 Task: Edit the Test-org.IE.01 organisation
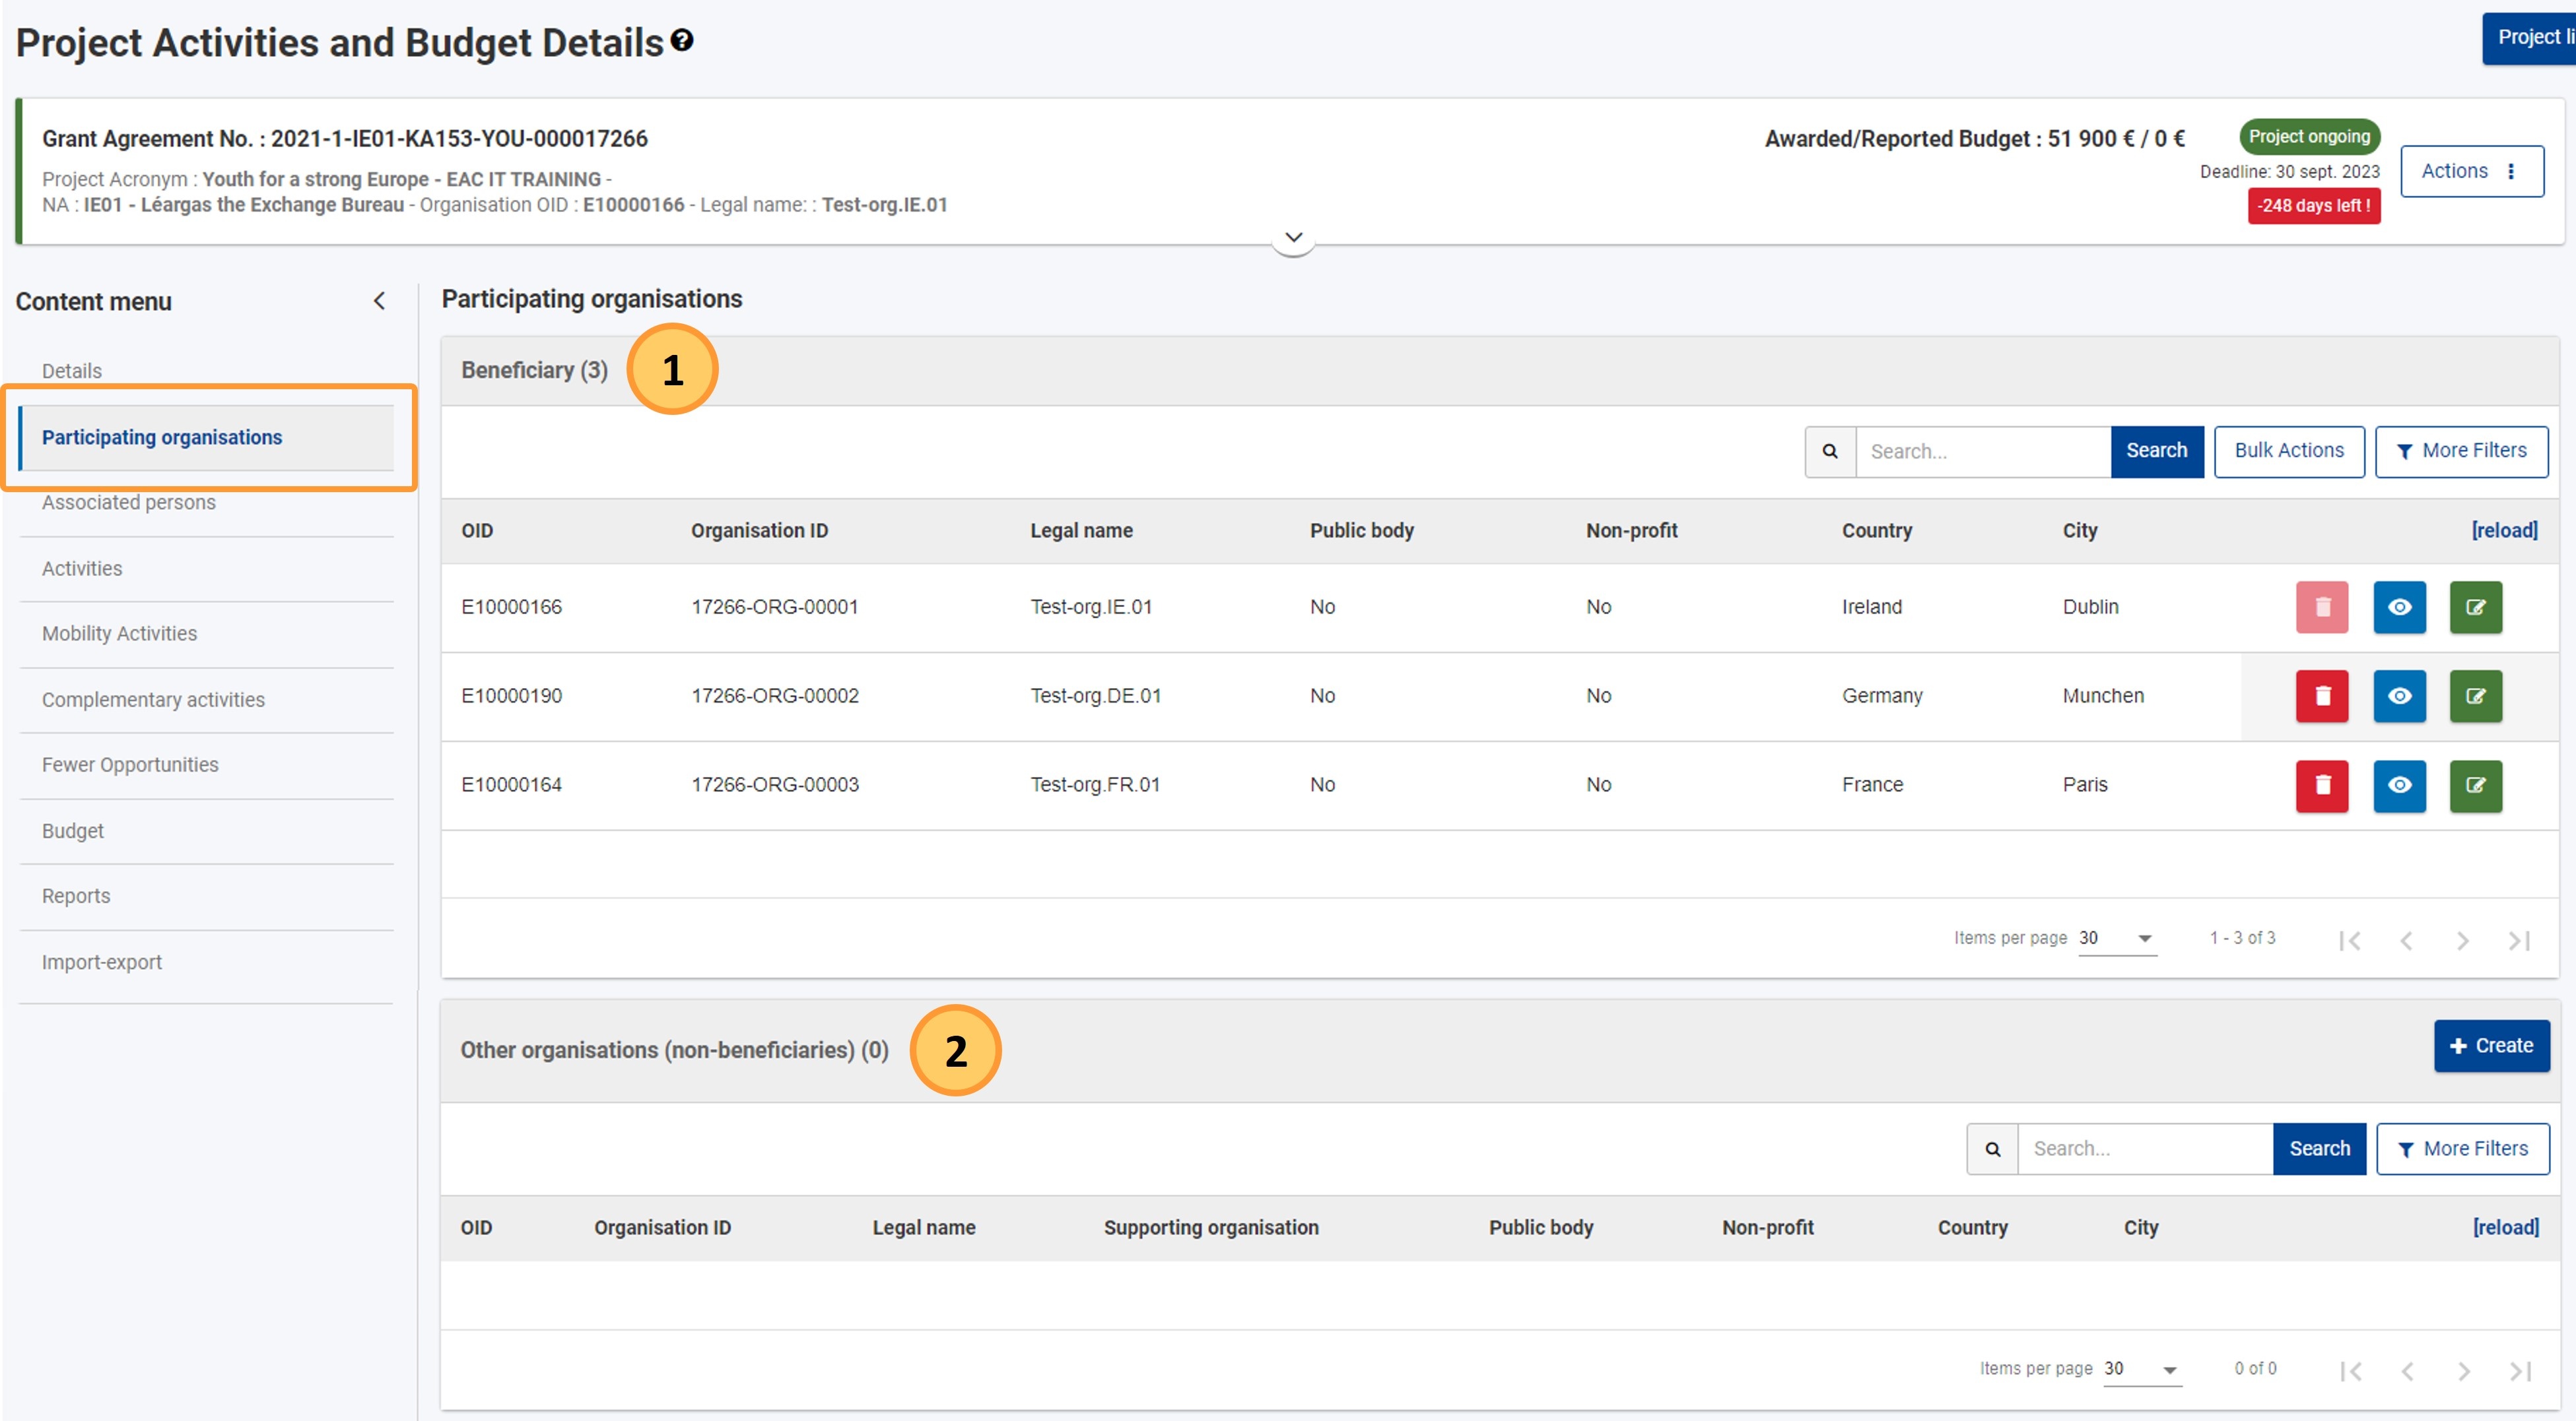point(2476,606)
